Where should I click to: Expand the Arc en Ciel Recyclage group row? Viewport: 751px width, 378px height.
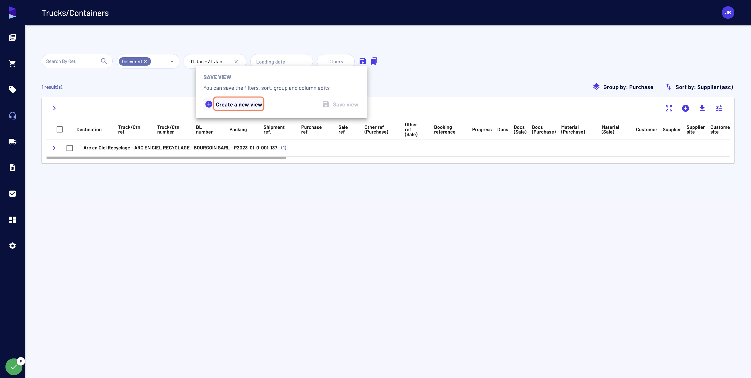54,148
